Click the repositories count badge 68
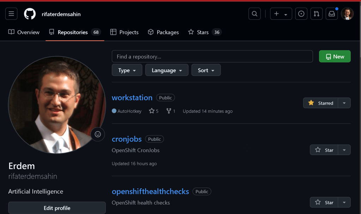361x214 pixels. pos(96,32)
